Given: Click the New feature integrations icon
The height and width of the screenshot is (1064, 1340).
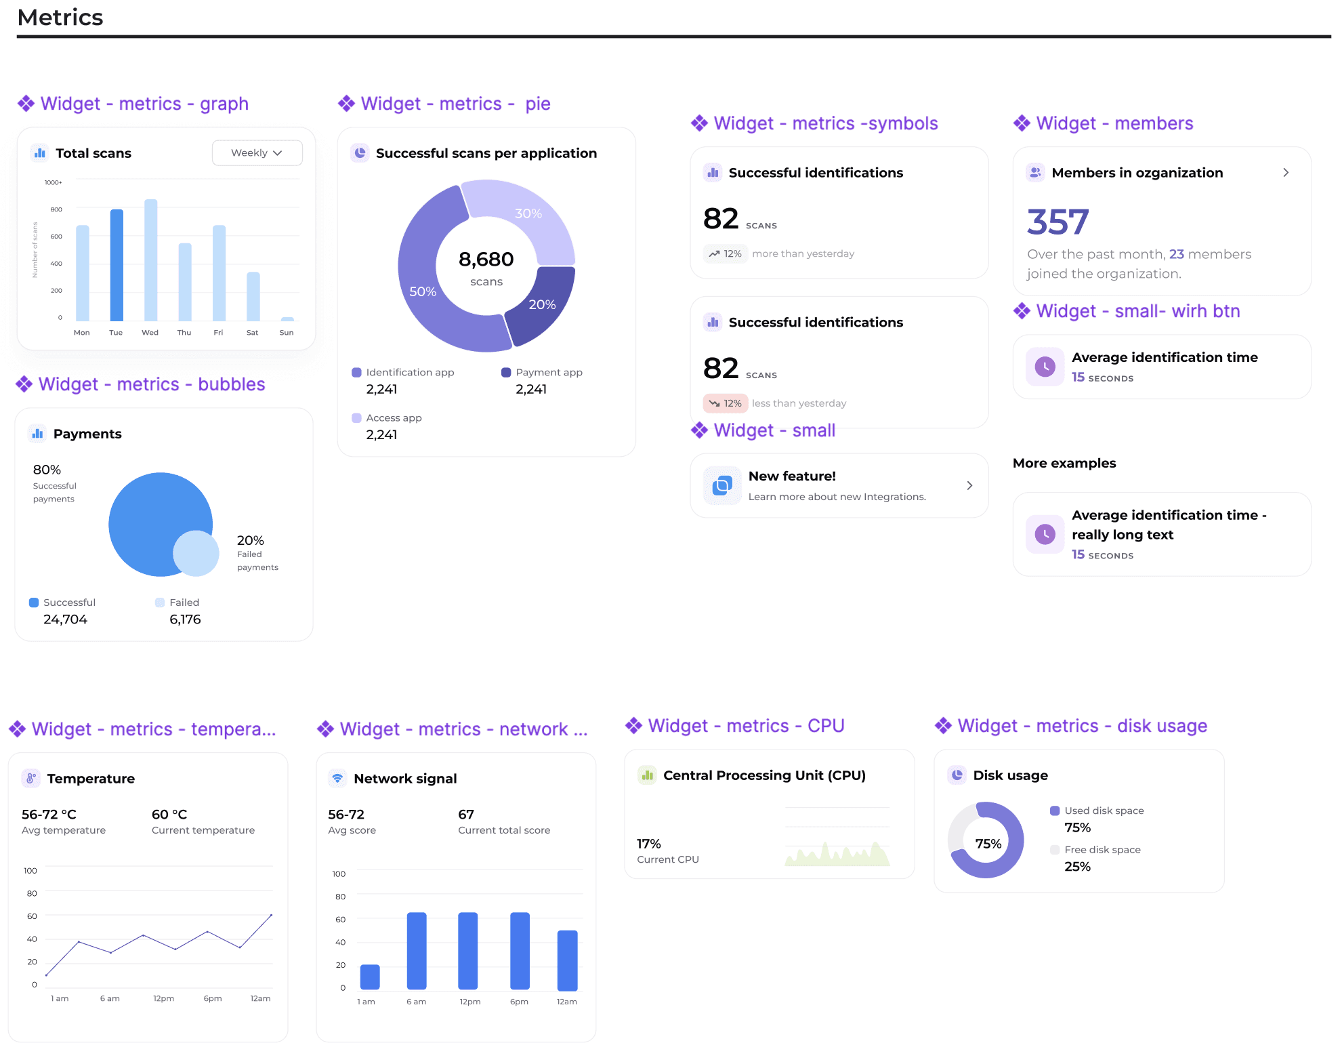Looking at the screenshot, I should tap(722, 485).
